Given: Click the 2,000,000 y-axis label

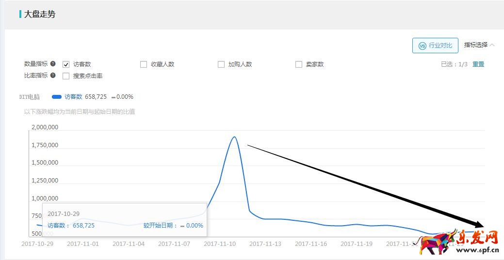Looking at the screenshot, I should (45, 127).
